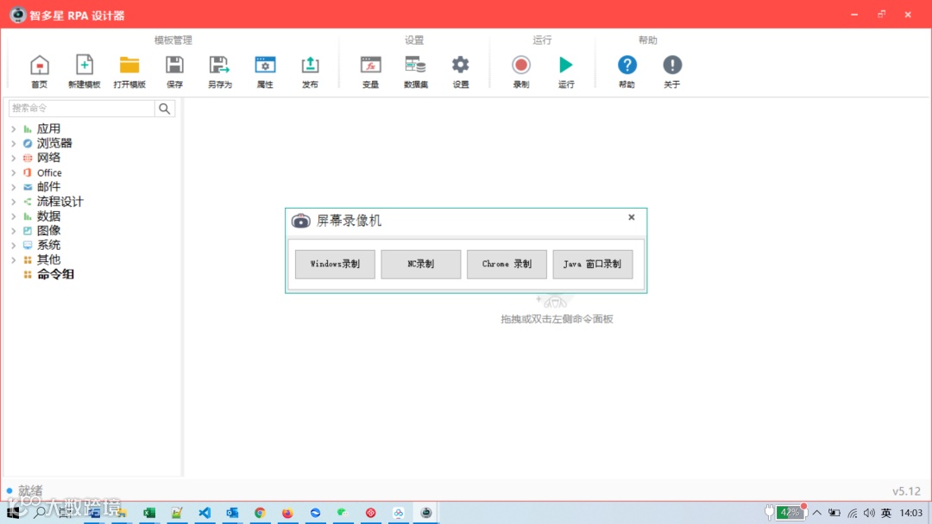Screen dimensions: 932x524
Task: Open Firefox from the taskbar
Action: click(x=287, y=513)
